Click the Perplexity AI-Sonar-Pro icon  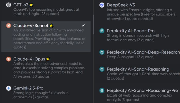pyautogui.click(x=102, y=31)
